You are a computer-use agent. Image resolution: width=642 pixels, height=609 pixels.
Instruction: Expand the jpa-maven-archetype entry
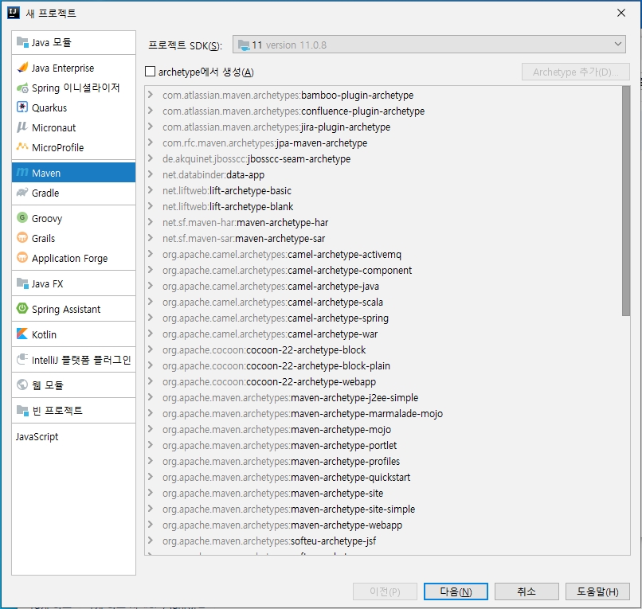pyautogui.click(x=151, y=142)
